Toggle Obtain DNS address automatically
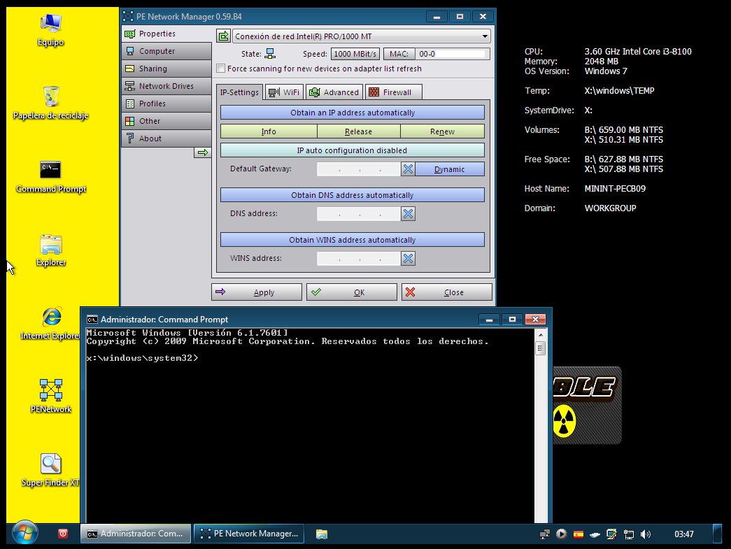Viewport: 731px width, 549px height. click(x=353, y=195)
